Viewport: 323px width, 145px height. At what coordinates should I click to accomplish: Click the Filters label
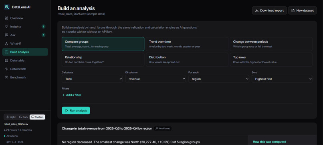65,89
